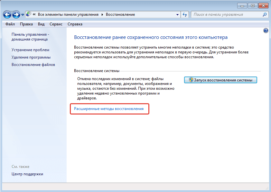The image size is (271, 192).
Task: Open the recent pages dropdown arrow
Action: point(23,15)
